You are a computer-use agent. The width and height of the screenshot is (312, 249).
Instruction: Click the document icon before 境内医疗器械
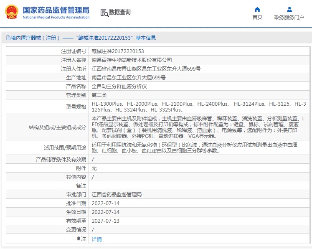pos(8,38)
